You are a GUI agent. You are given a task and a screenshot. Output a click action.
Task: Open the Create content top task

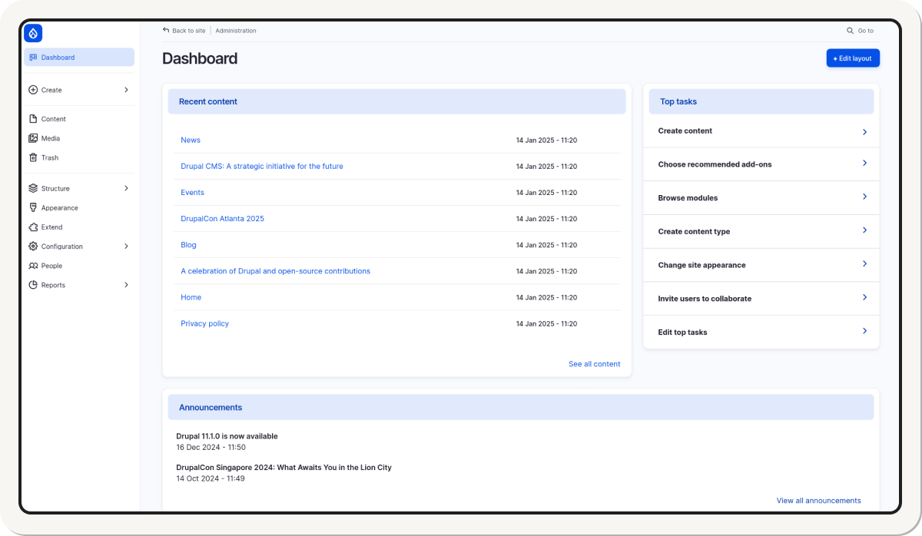(x=685, y=131)
